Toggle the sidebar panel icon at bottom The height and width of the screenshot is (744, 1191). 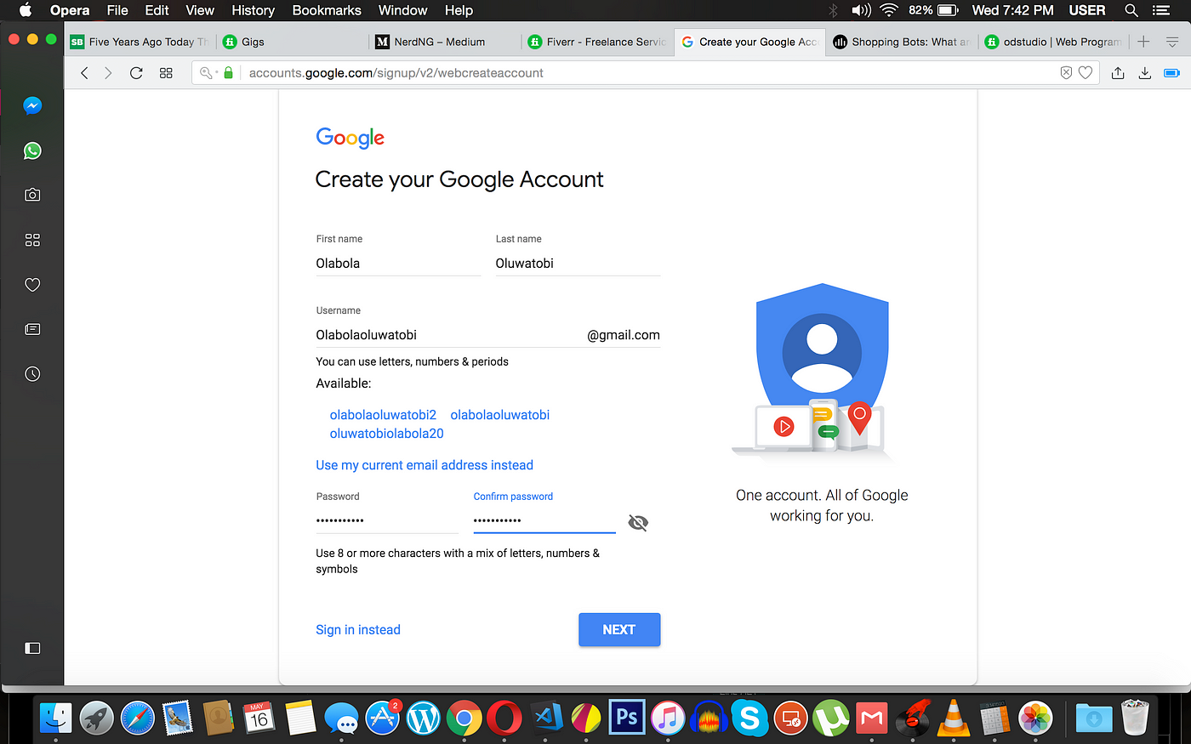point(32,648)
